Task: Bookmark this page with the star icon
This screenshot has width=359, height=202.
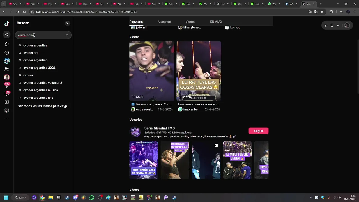Action: tap(322, 12)
